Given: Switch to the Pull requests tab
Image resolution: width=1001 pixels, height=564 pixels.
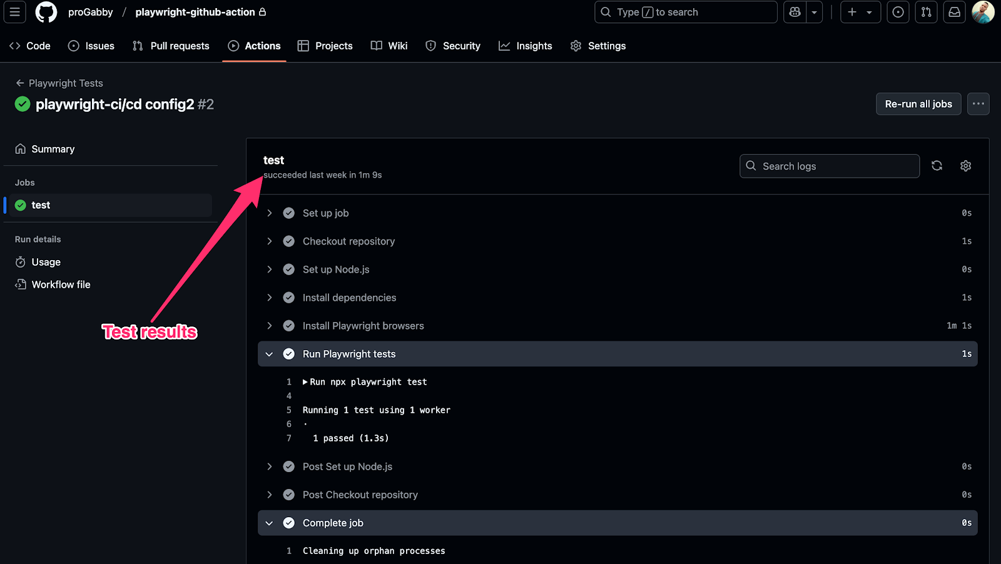Looking at the screenshot, I should click(171, 46).
